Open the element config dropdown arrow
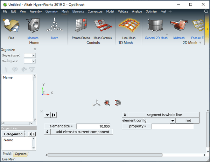This screenshot has width=210, height=162. tap(173, 120)
